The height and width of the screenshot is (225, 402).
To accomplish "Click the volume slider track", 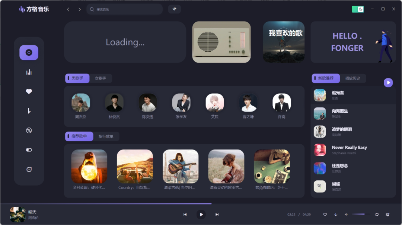I will click(361, 214).
